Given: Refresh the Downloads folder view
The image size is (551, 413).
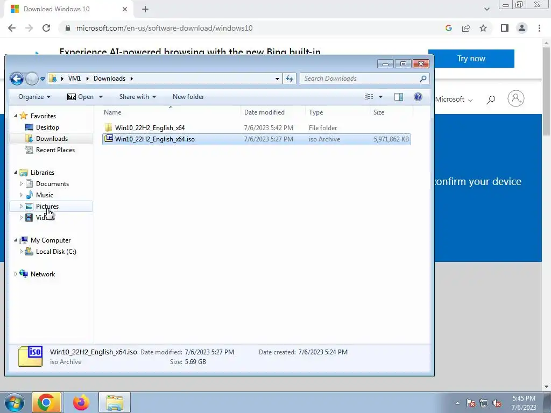Looking at the screenshot, I should click(x=289, y=79).
